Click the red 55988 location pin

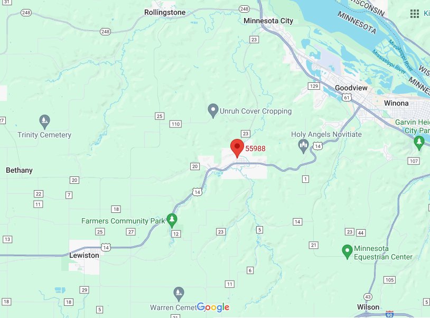(x=237, y=148)
